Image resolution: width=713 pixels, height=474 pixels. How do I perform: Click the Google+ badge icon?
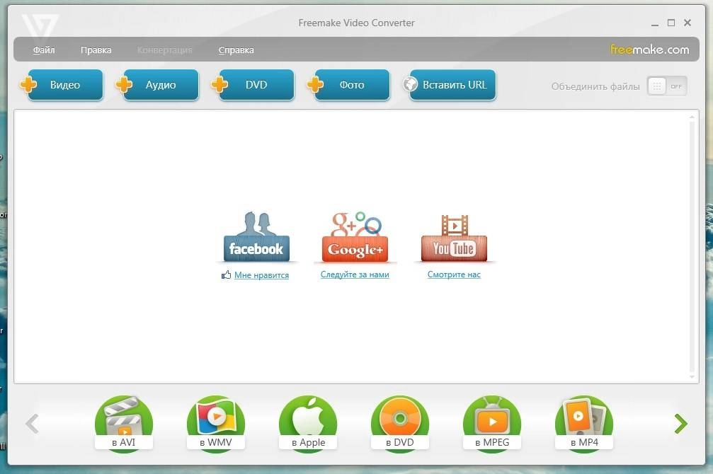click(x=355, y=237)
